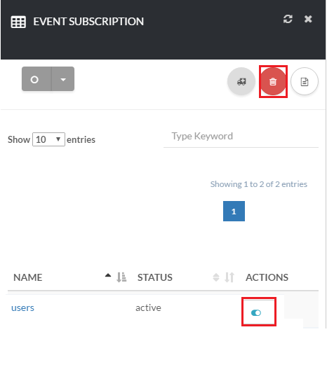Toggle the users subscription switch off
Viewport: 327px width, 367px height.
[256, 312]
